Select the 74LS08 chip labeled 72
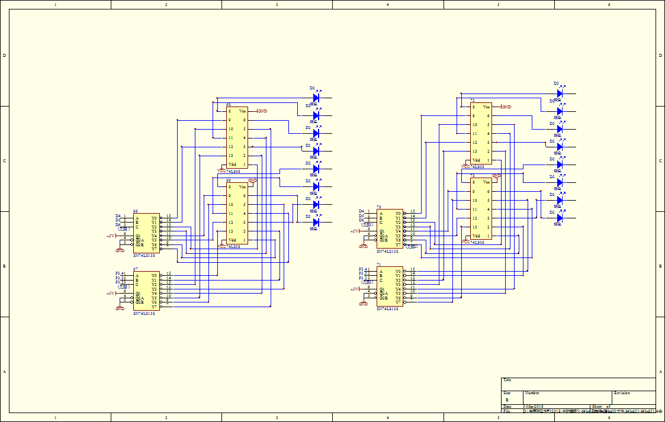This screenshot has height=422, width=665. (x=481, y=133)
